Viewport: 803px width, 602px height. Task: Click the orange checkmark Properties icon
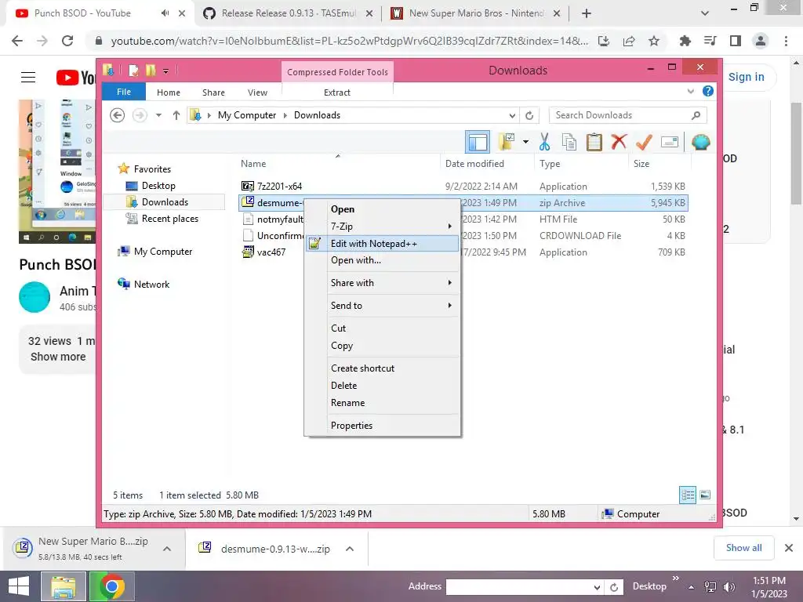644,142
